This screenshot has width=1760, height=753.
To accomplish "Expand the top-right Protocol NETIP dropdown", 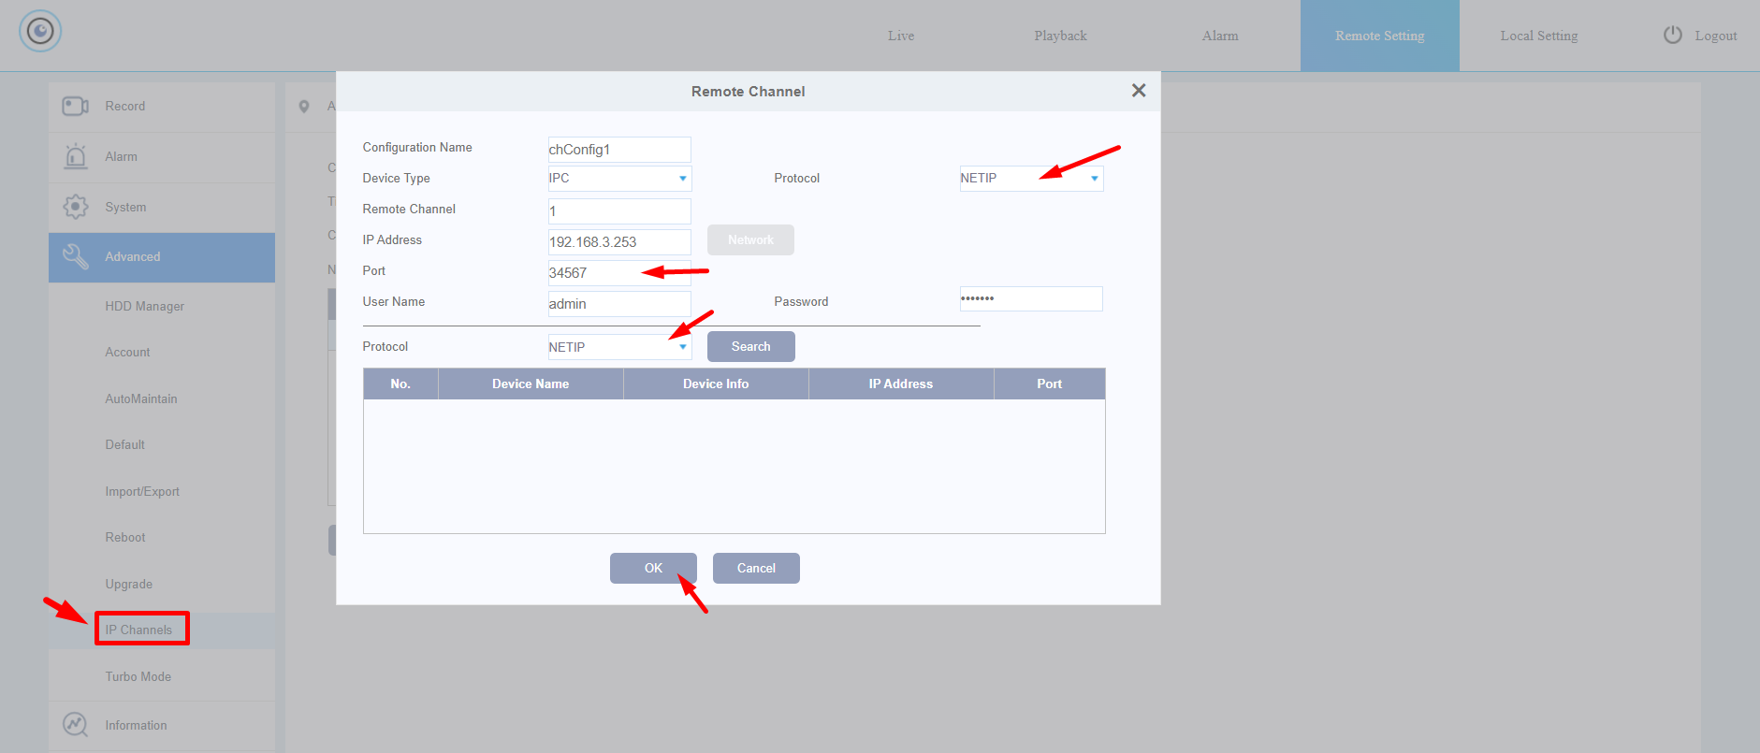I will pos(1031,179).
